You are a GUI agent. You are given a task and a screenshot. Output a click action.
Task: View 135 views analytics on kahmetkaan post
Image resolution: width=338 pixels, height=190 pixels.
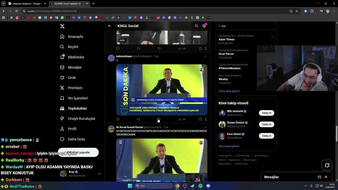tap(182, 119)
